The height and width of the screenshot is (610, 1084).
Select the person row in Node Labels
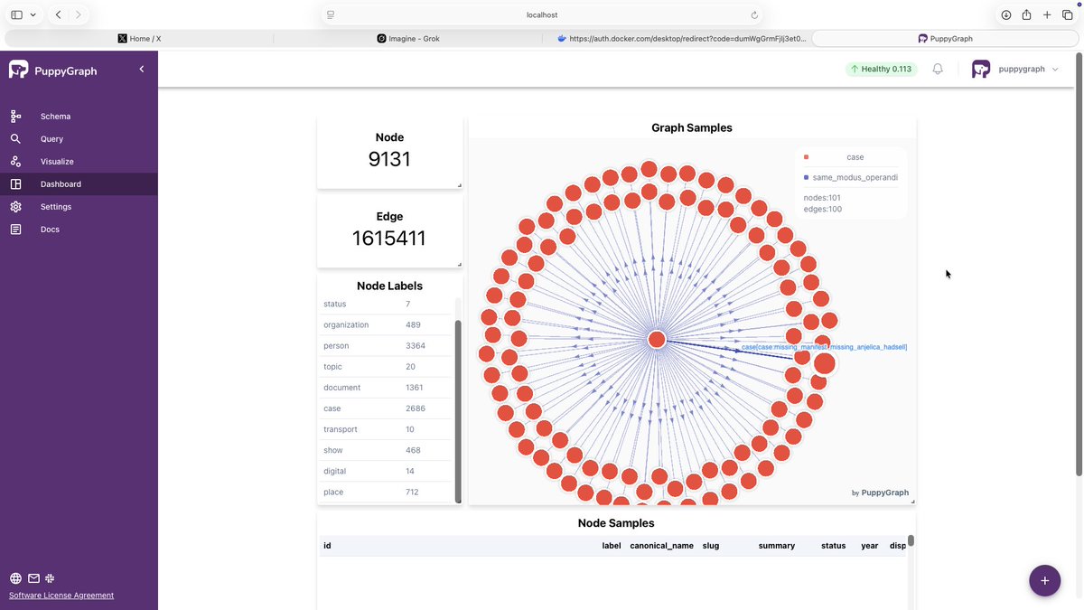point(386,346)
